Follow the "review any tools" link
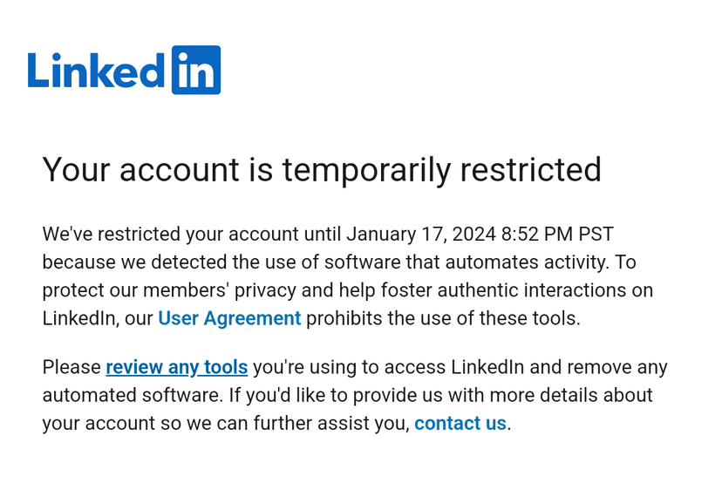Image resolution: width=722 pixels, height=490 pixels. 176,367
